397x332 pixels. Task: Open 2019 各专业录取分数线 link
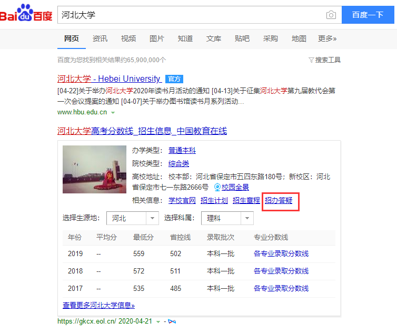[281, 253]
